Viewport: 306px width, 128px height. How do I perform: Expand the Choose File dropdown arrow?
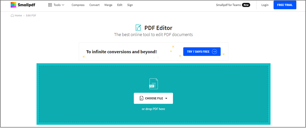point(166,98)
